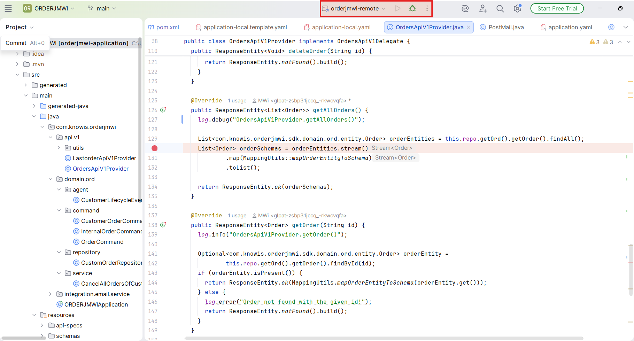Image resolution: width=634 pixels, height=341 pixels.
Task: Click the overriding method arrow at line 126
Action: point(163,109)
